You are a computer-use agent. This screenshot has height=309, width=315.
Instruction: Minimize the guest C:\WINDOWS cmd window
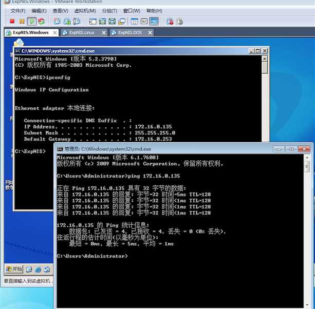click(x=251, y=51)
